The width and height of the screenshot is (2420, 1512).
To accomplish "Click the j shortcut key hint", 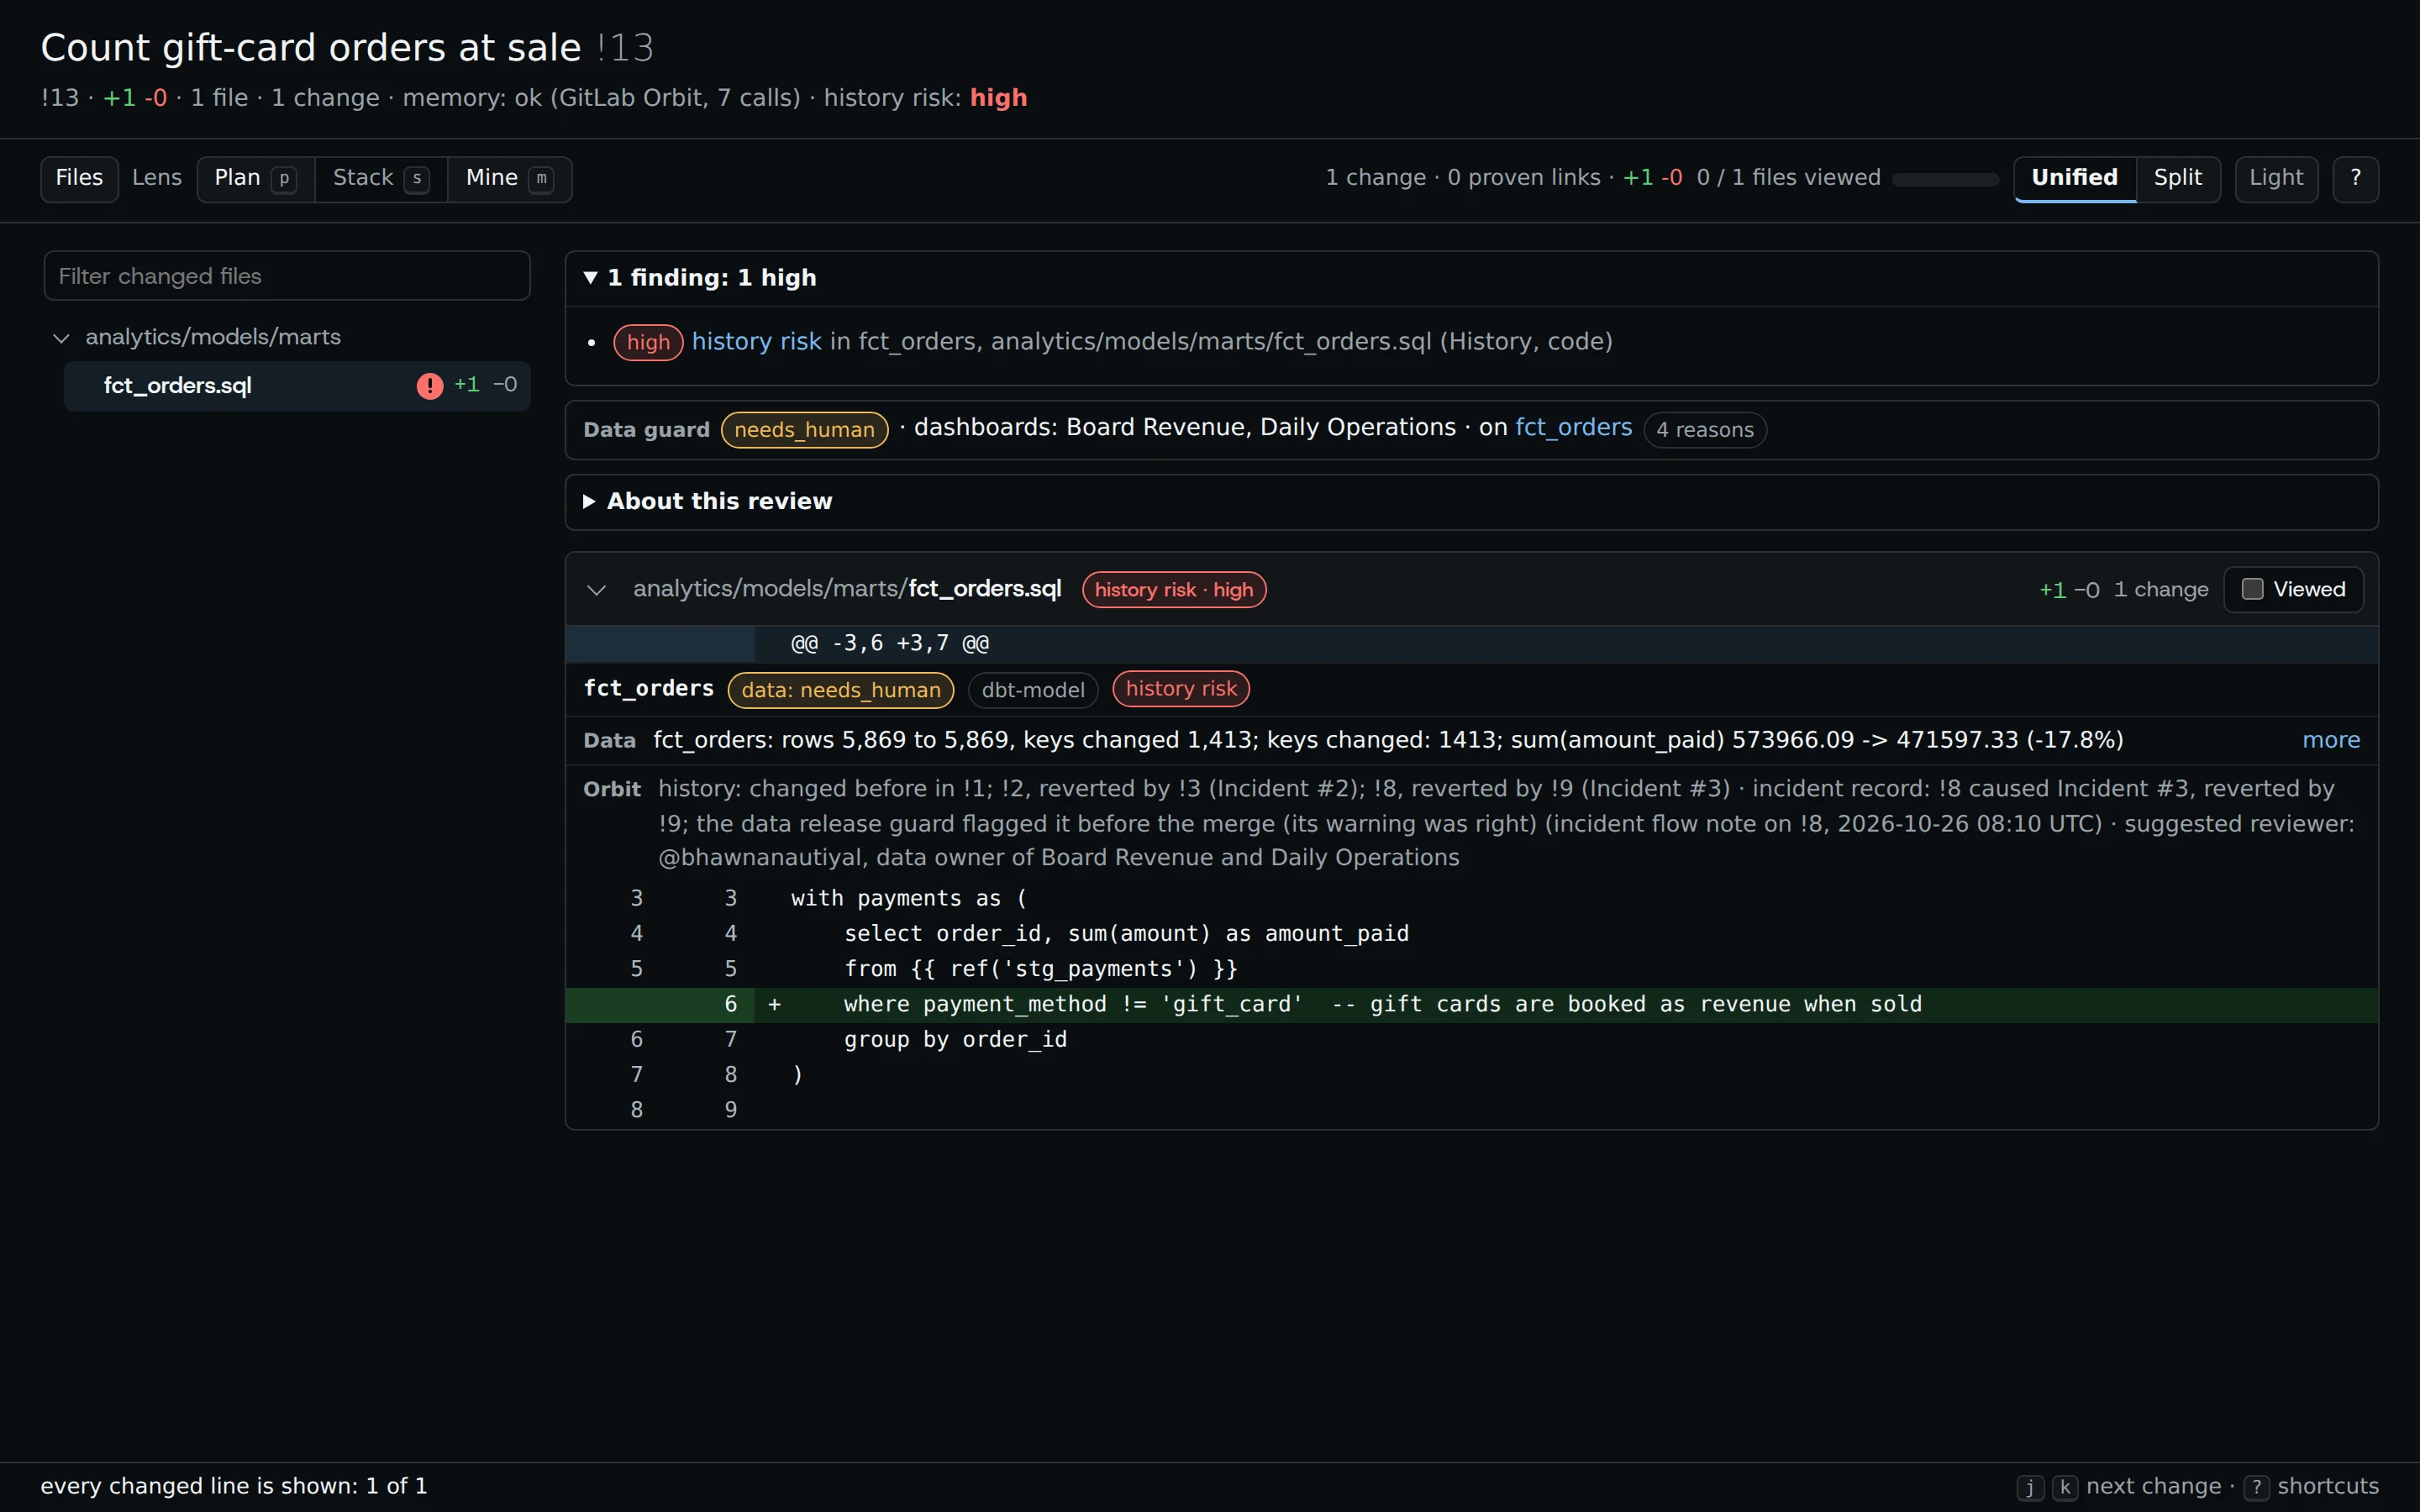I will pyautogui.click(x=2030, y=1487).
